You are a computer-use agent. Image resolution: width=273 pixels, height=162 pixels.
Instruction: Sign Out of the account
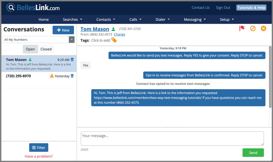click(x=223, y=7)
